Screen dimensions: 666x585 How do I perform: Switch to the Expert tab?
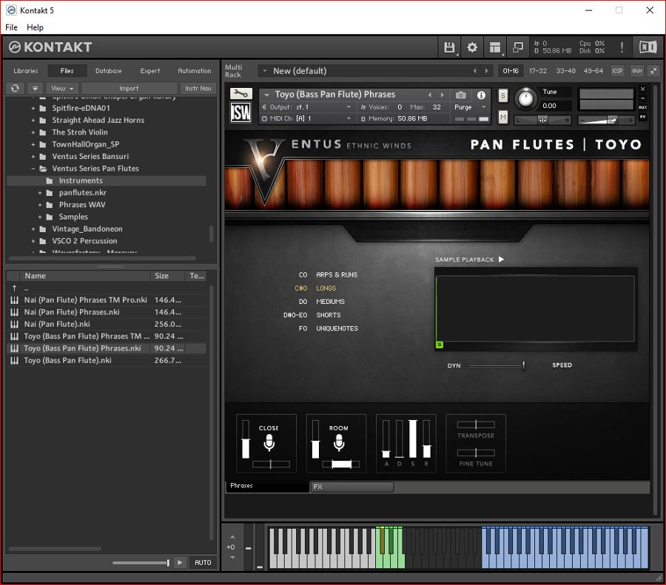coord(150,71)
